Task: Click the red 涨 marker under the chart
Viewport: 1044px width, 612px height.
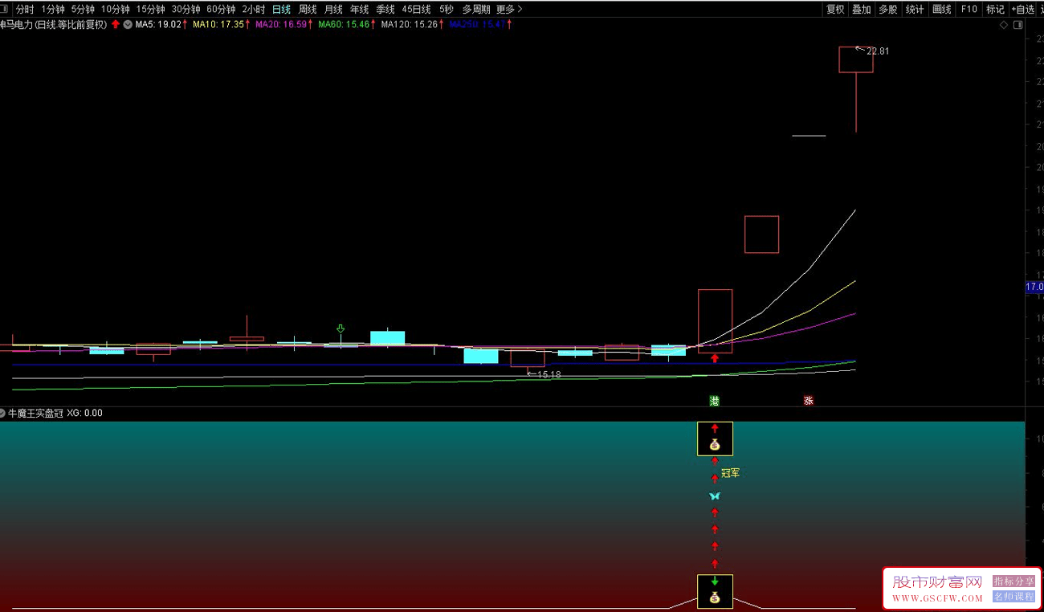Action: [808, 400]
